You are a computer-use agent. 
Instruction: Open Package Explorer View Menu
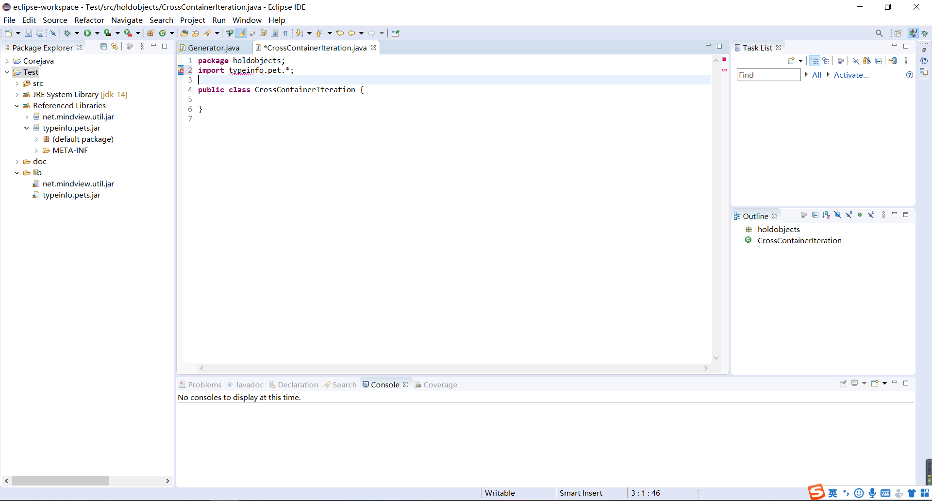pos(142,47)
